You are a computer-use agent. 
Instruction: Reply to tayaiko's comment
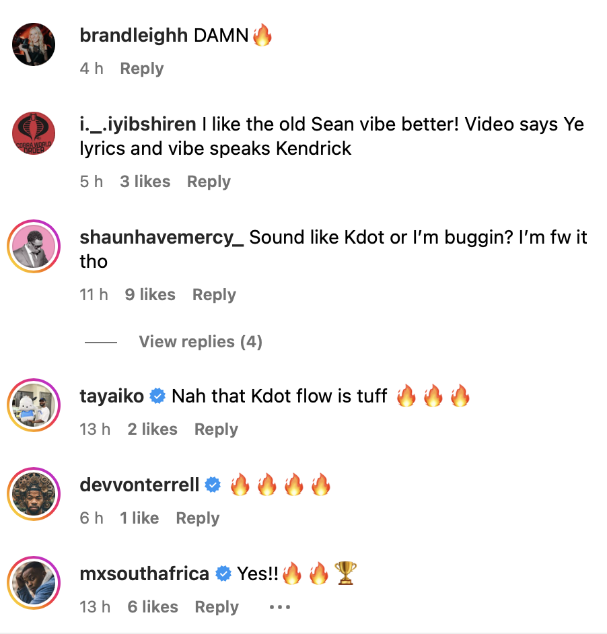click(216, 429)
